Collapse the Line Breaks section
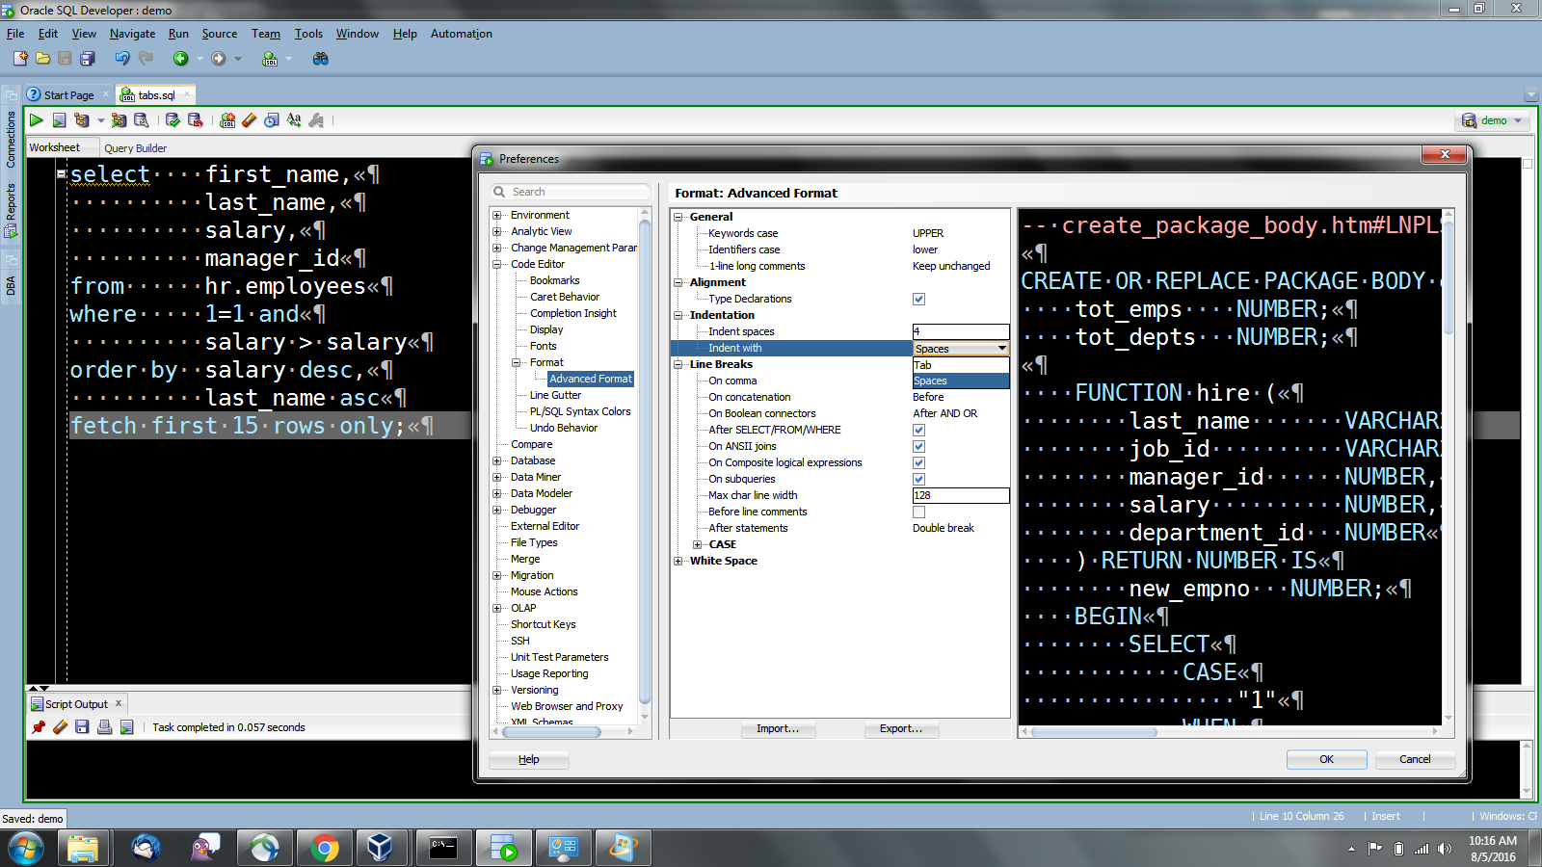Viewport: 1542px width, 867px height. click(678, 364)
